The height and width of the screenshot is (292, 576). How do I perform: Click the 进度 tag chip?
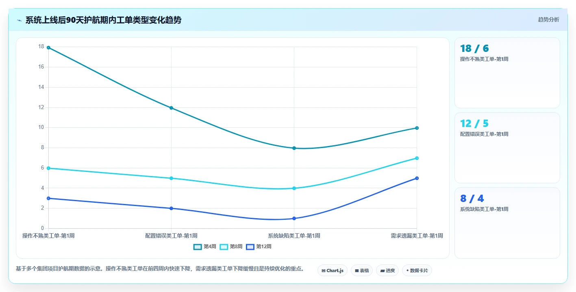click(x=387, y=271)
